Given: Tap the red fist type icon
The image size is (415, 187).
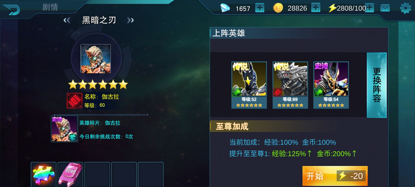Looking at the screenshot, I should (74, 101).
